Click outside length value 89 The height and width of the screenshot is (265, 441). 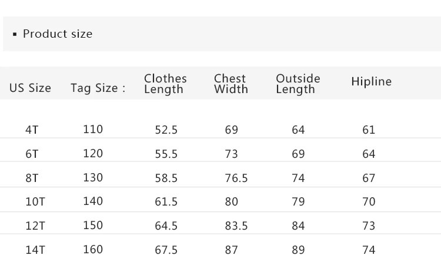click(x=298, y=250)
